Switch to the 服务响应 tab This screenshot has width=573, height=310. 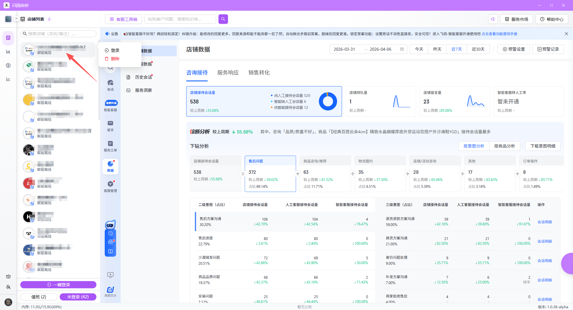point(228,73)
